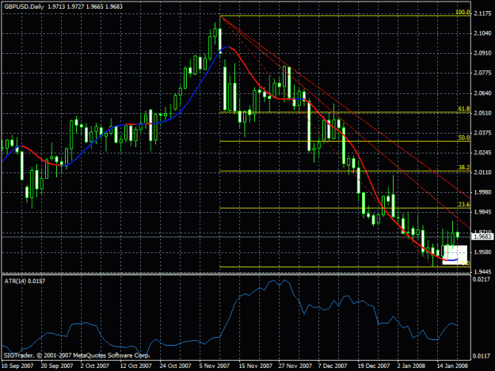
Task: Click the 2.0775 price axis label
Action: [x=482, y=73]
